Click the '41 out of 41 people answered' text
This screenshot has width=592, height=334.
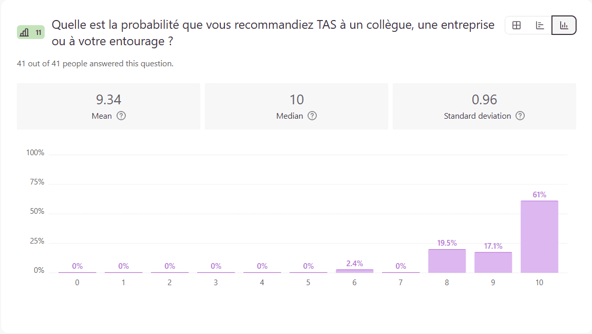[x=95, y=64]
